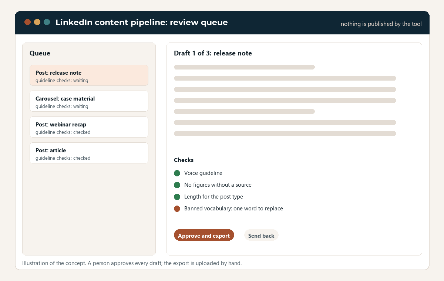Click nothing is published by the tool text
444x281 pixels.
pos(381,24)
